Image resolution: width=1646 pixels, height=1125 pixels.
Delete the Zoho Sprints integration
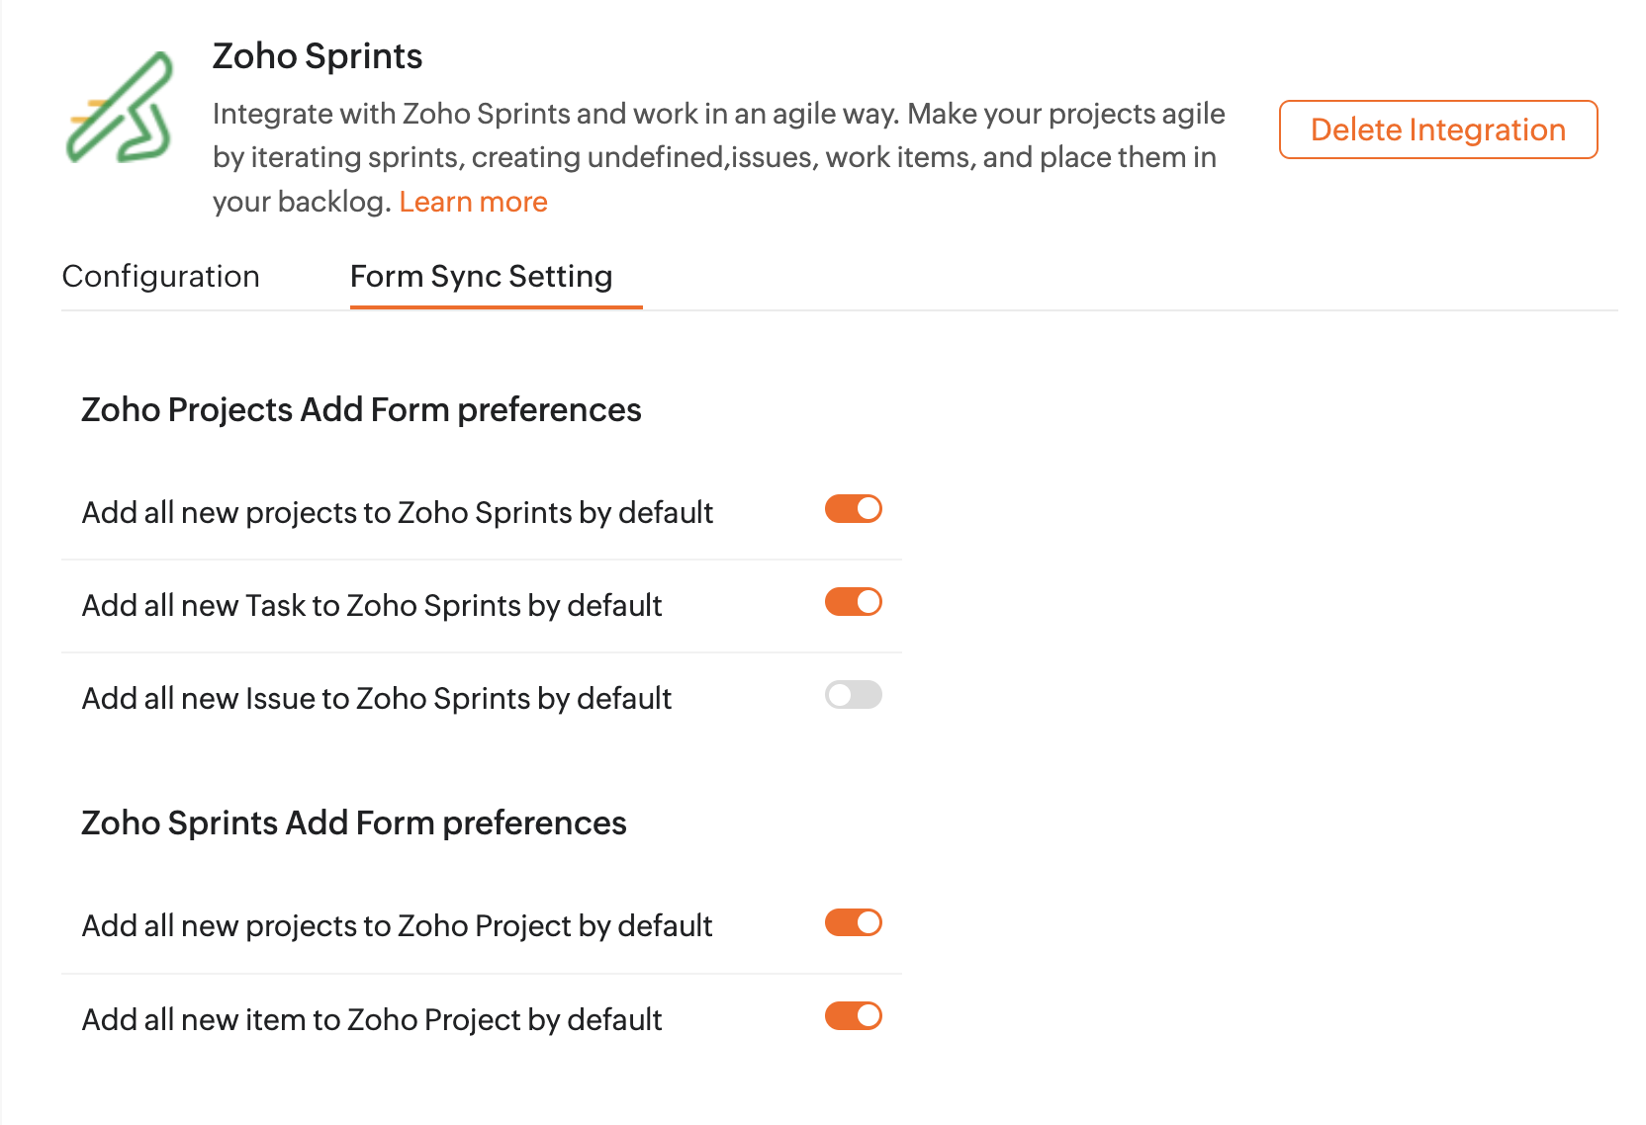point(1438,130)
